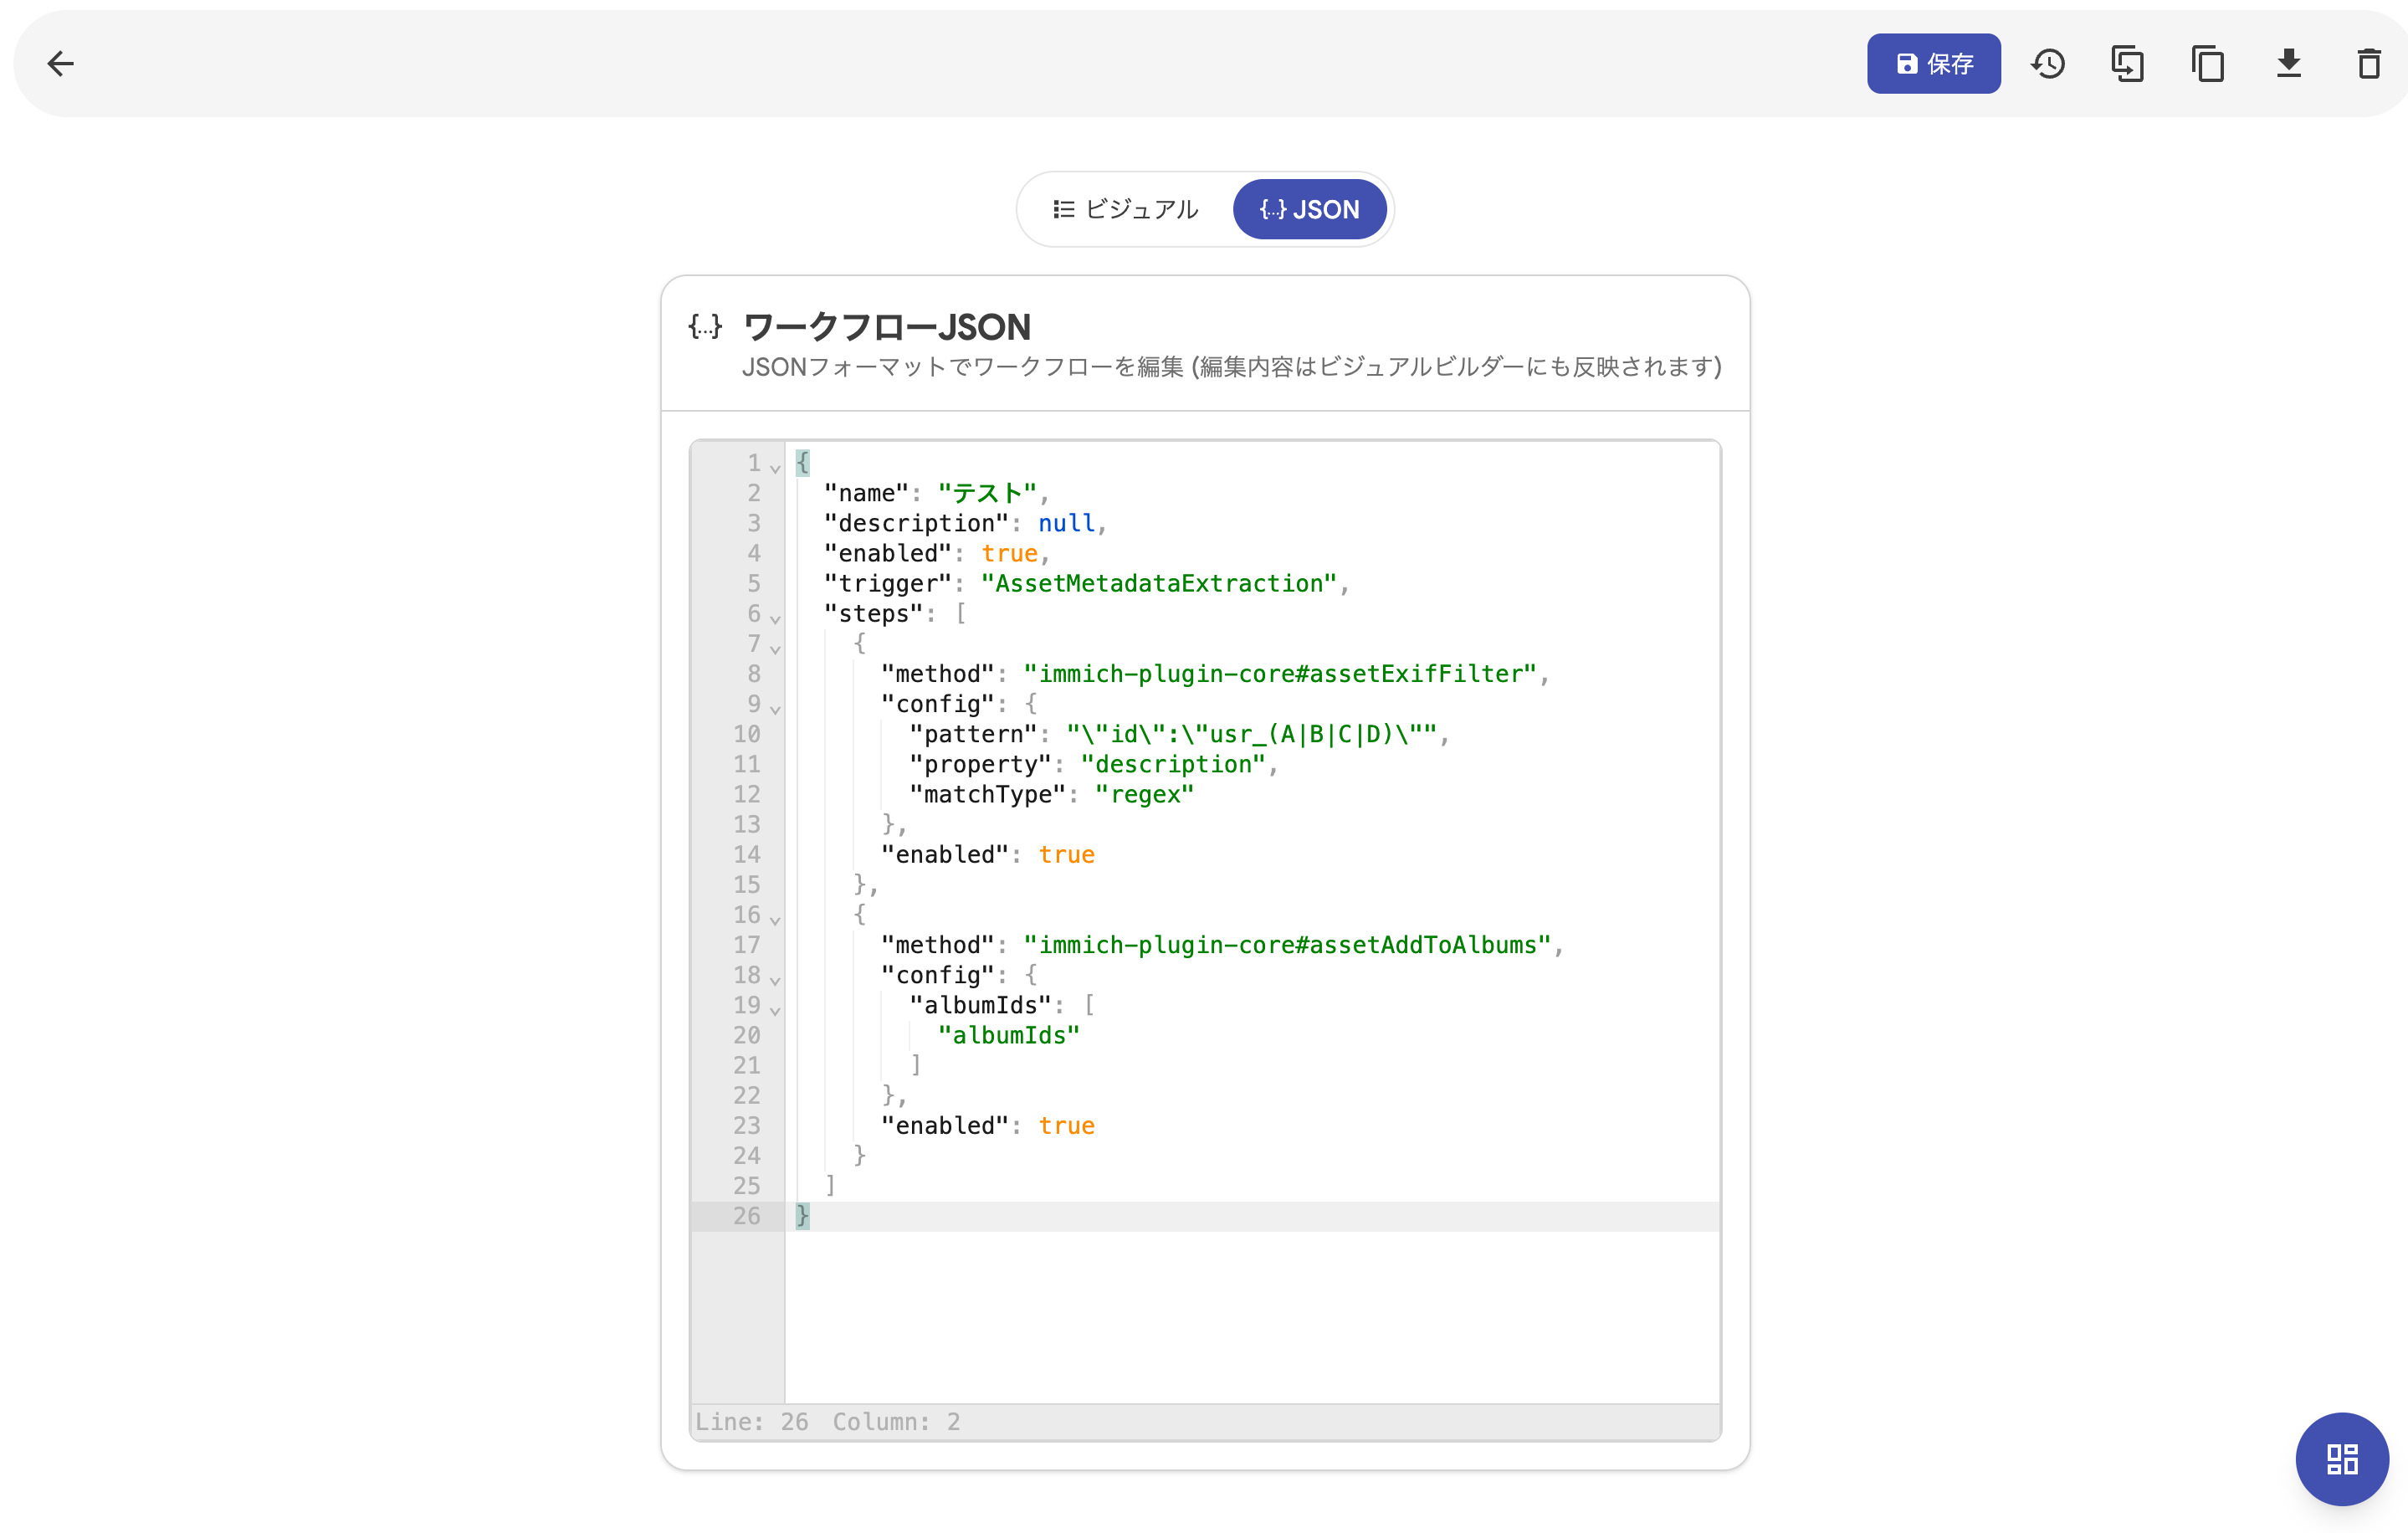Click the "description" property value
This screenshot has height=1533, width=2408.
click(x=1173, y=764)
